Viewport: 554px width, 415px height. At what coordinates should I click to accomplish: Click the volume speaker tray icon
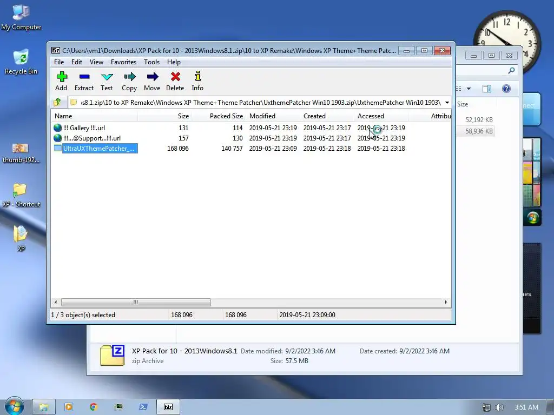click(x=499, y=407)
